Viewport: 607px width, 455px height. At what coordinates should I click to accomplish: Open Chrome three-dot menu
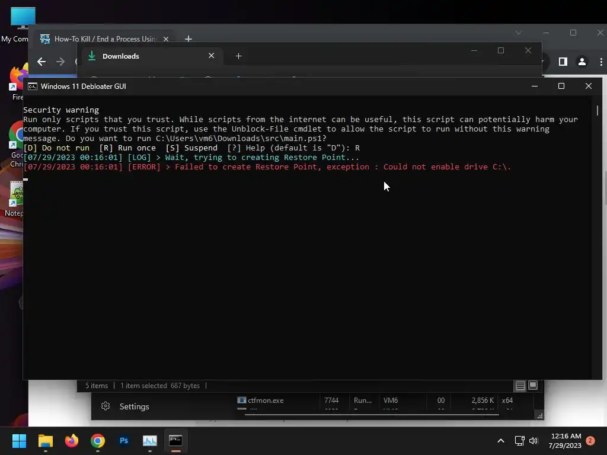click(601, 62)
